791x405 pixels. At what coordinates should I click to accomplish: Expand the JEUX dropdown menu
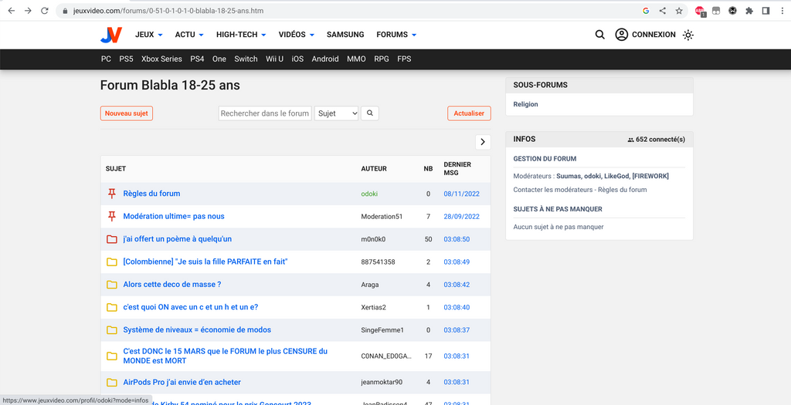[x=149, y=35]
